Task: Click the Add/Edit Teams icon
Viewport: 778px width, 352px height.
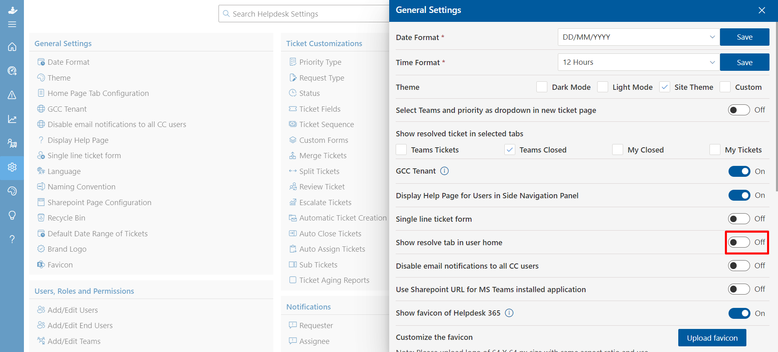Action: point(41,341)
